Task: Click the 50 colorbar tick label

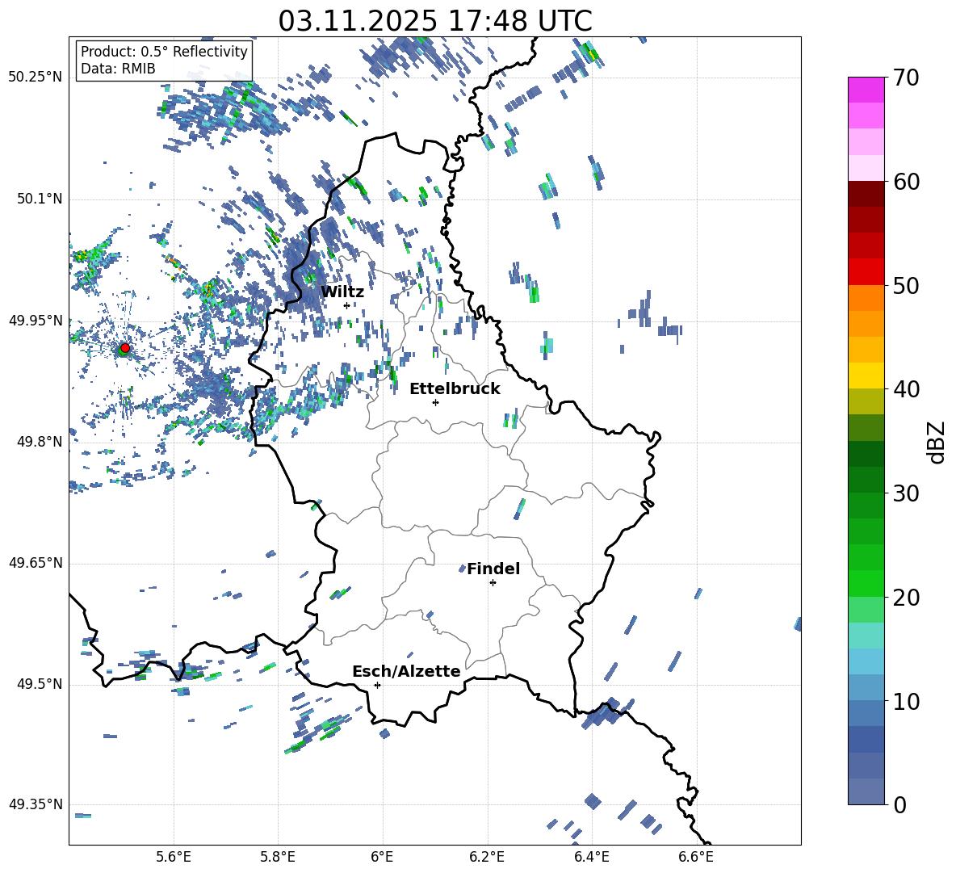Action: coord(906,286)
